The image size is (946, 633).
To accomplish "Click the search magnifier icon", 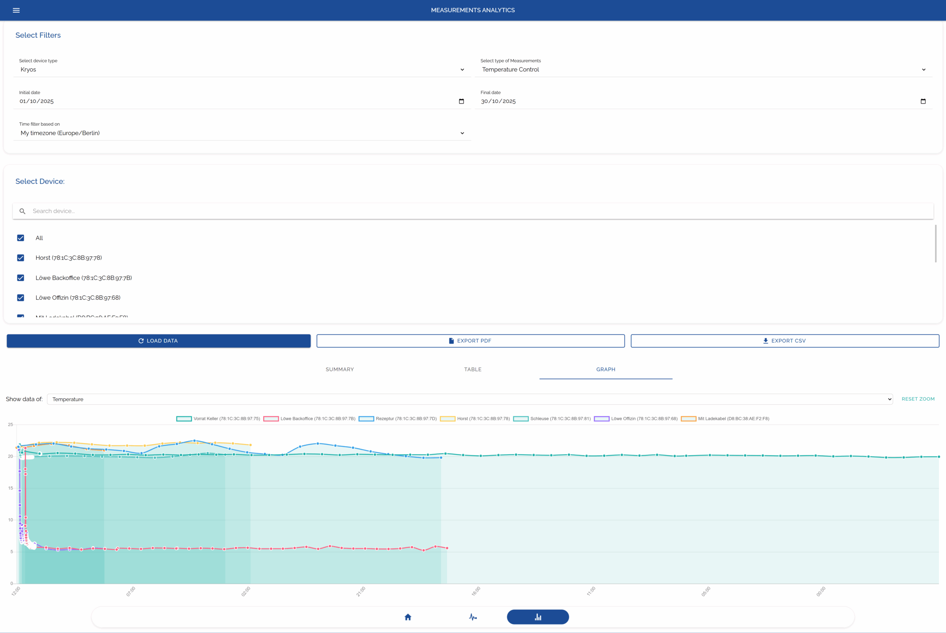I will (x=23, y=211).
